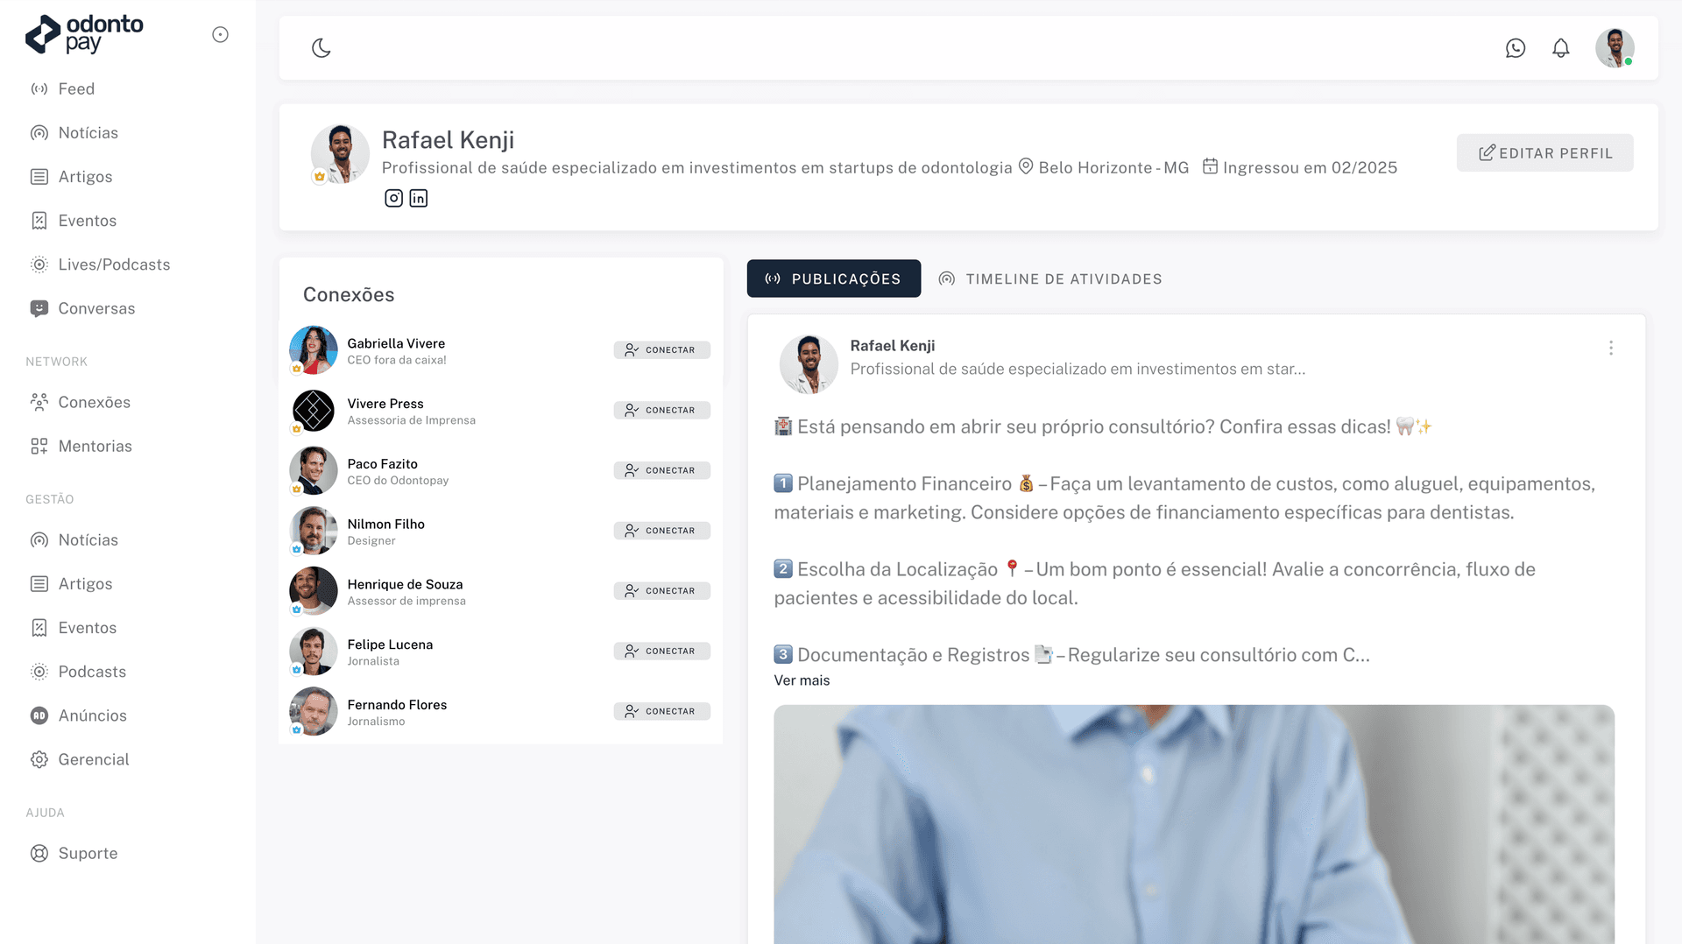Collapse the sidebar using the circle toggle
Screen dimensions: 1682x944
(x=220, y=34)
